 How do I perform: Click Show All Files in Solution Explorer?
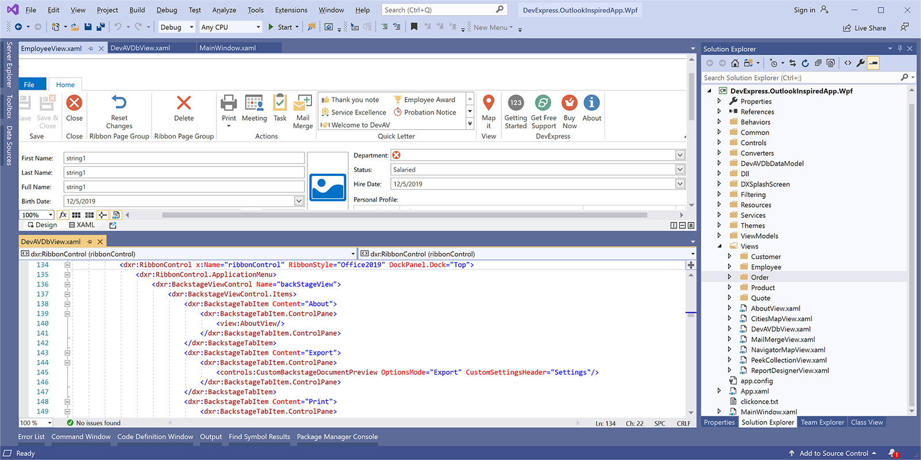tap(831, 63)
